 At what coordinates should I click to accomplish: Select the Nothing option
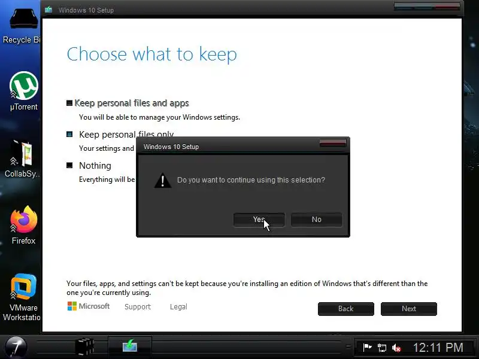89,166
